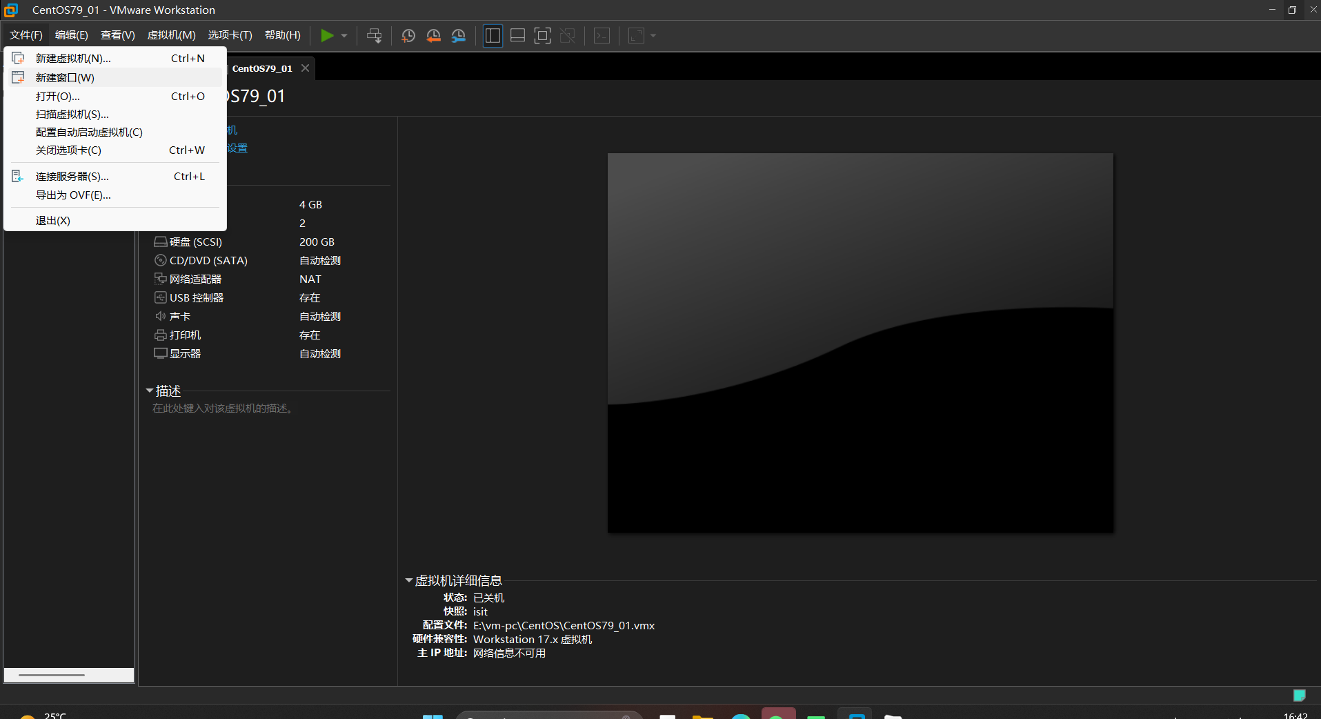Click the Workstation 17.x 虚拟机 compatibility text
1321x719 pixels.
533,640
